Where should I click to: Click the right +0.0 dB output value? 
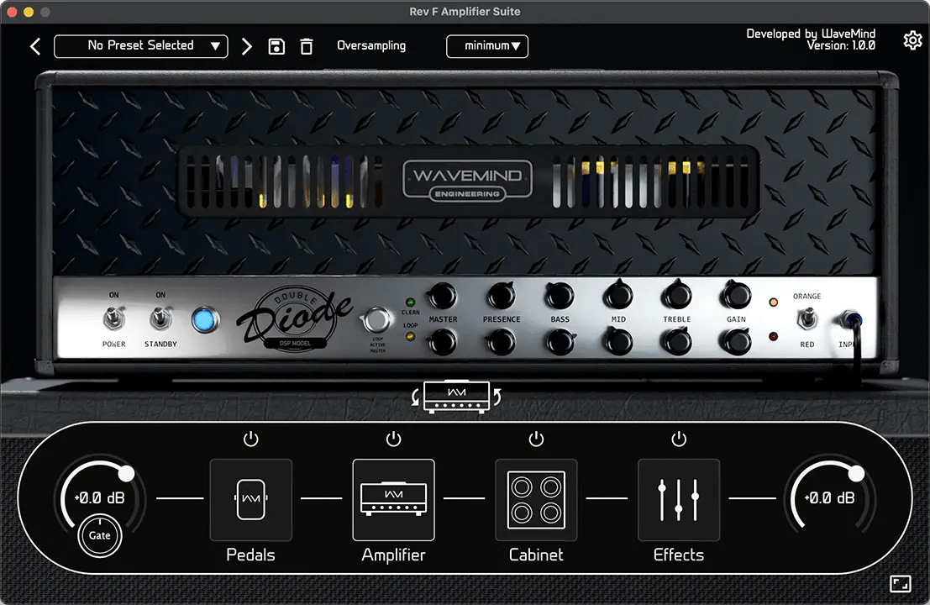829,498
